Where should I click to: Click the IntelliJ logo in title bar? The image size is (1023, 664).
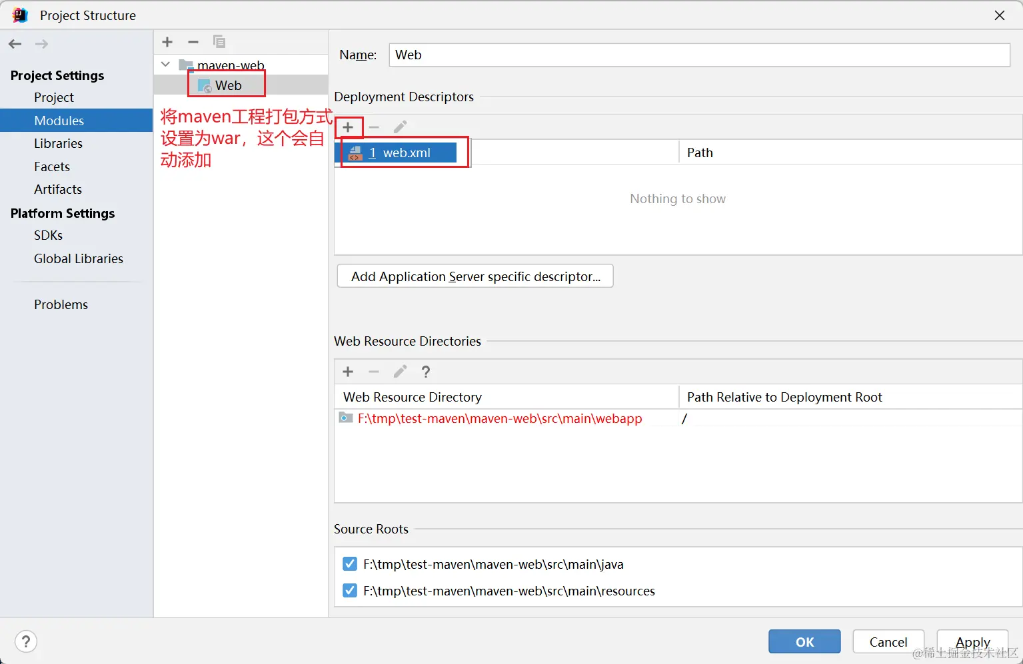pyautogui.click(x=20, y=15)
